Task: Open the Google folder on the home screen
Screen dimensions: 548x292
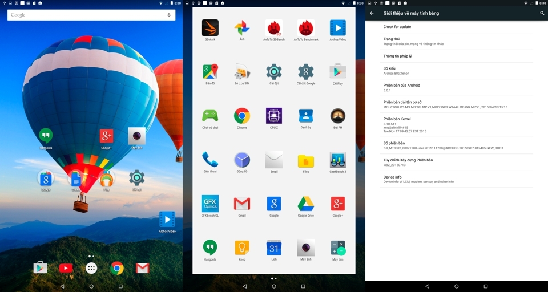Action: click(x=46, y=178)
